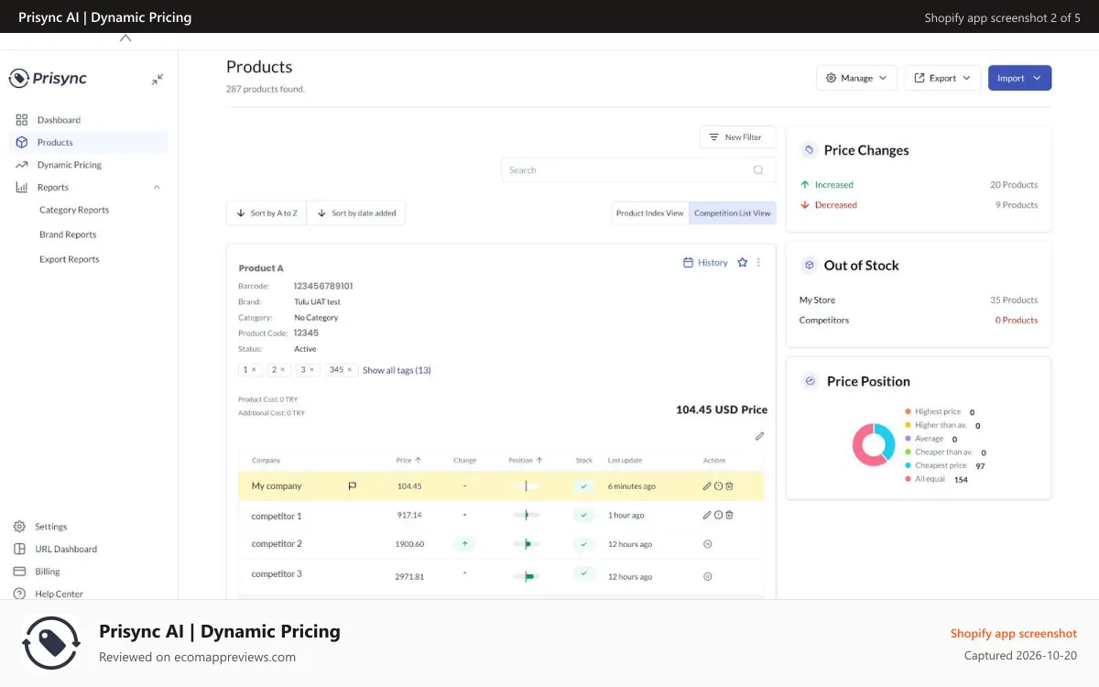The width and height of the screenshot is (1099, 687).
Task: Click Show all tags (13)
Action: pyautogui.click(x=397, y=370)
